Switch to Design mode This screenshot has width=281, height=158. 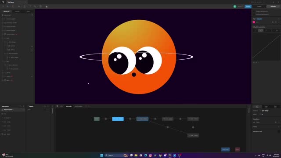(x=259, y=7)
